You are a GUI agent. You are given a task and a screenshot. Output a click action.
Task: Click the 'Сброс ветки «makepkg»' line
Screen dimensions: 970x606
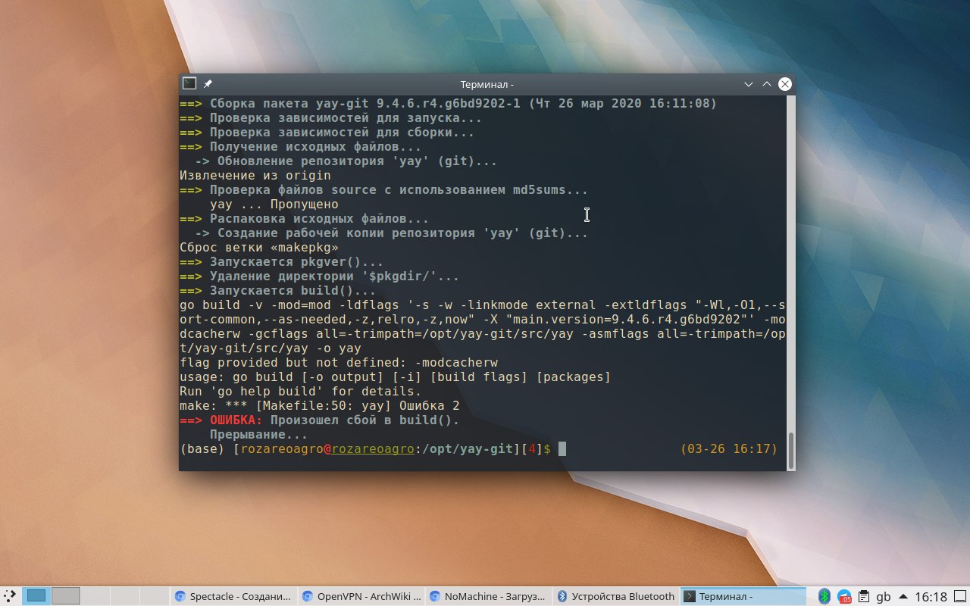pyautogui.click(x=258, y=248)
